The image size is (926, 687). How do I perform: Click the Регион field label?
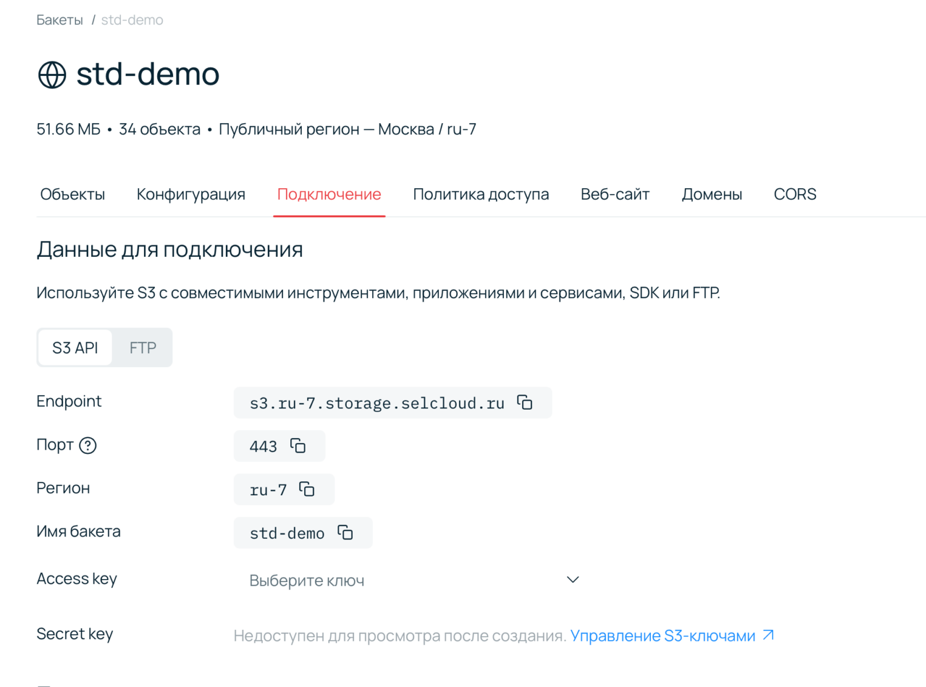point(63,488)
